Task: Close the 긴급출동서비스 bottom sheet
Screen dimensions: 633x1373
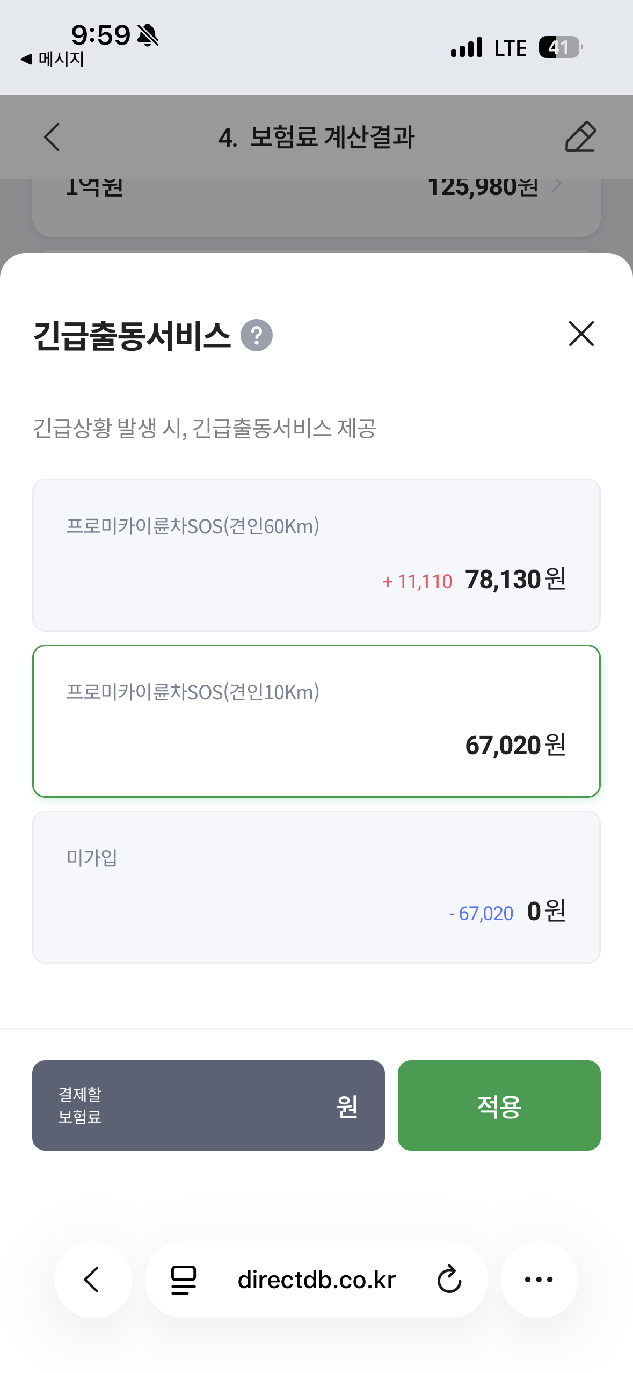Action: (x=581, y=334)
